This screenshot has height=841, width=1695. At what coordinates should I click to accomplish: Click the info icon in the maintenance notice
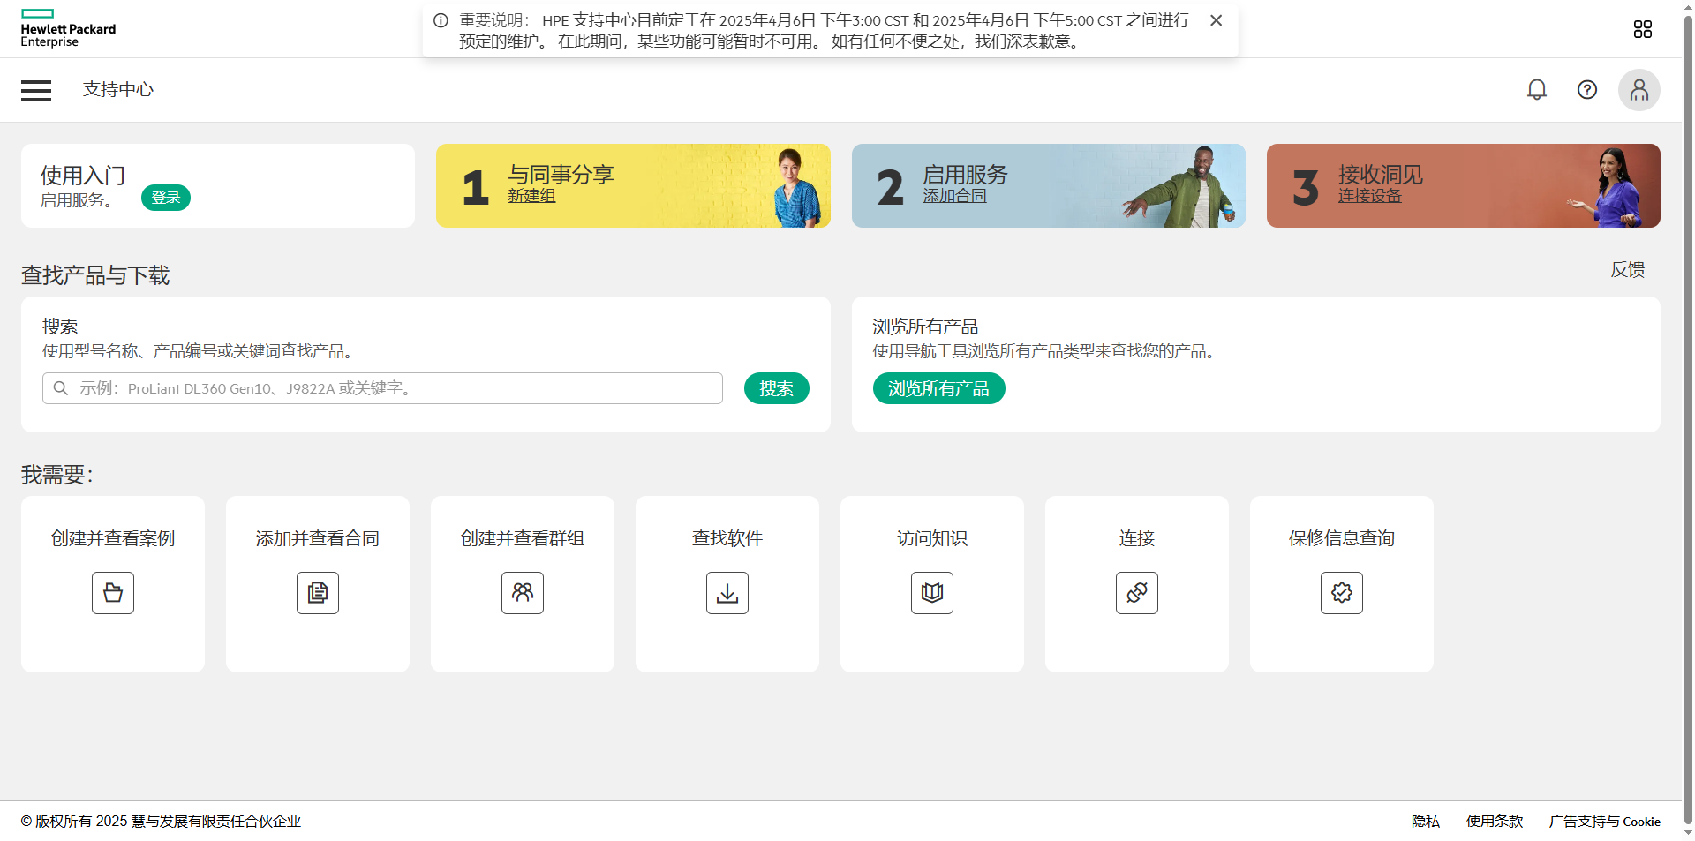point(441,20)
